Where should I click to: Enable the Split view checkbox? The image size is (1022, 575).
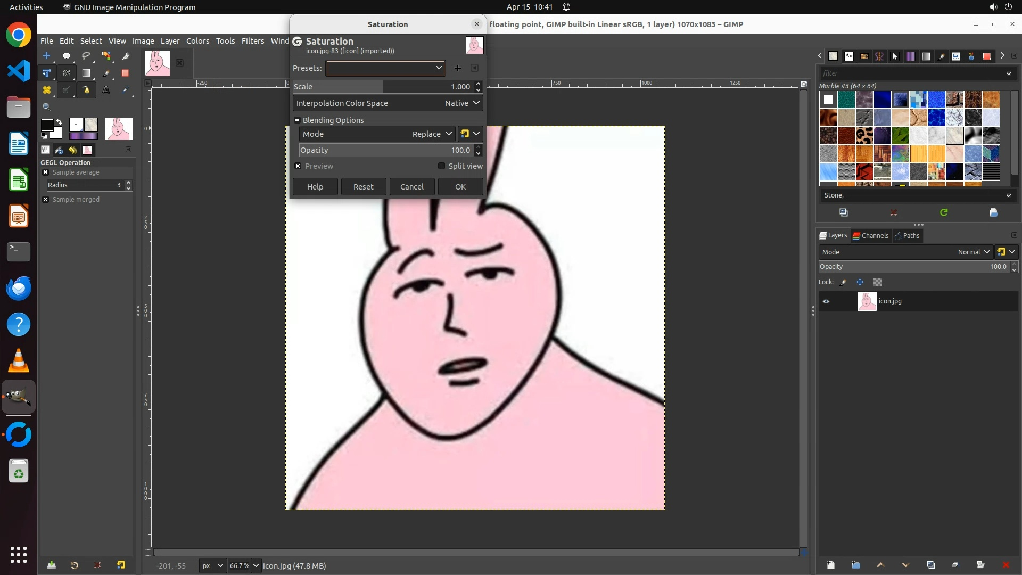coord(441,166)
